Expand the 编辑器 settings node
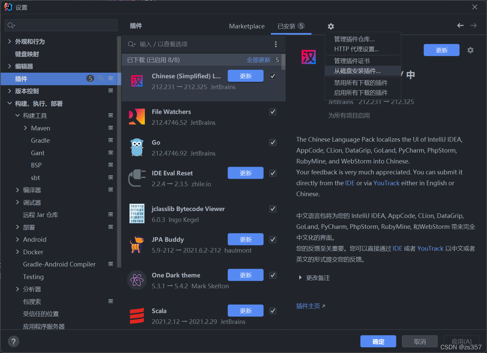The height and width of the screenshot is (353, 487). [10, 66]
